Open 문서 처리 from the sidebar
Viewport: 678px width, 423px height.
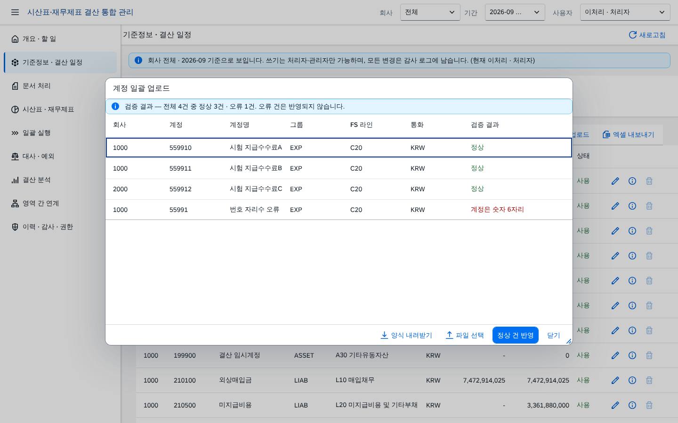point(60,86)
